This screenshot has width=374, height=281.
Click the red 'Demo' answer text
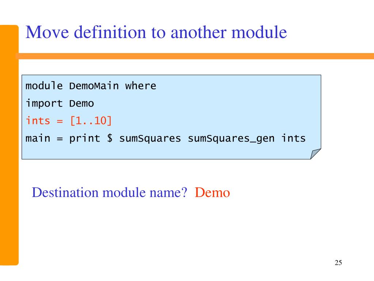point(212,192)
